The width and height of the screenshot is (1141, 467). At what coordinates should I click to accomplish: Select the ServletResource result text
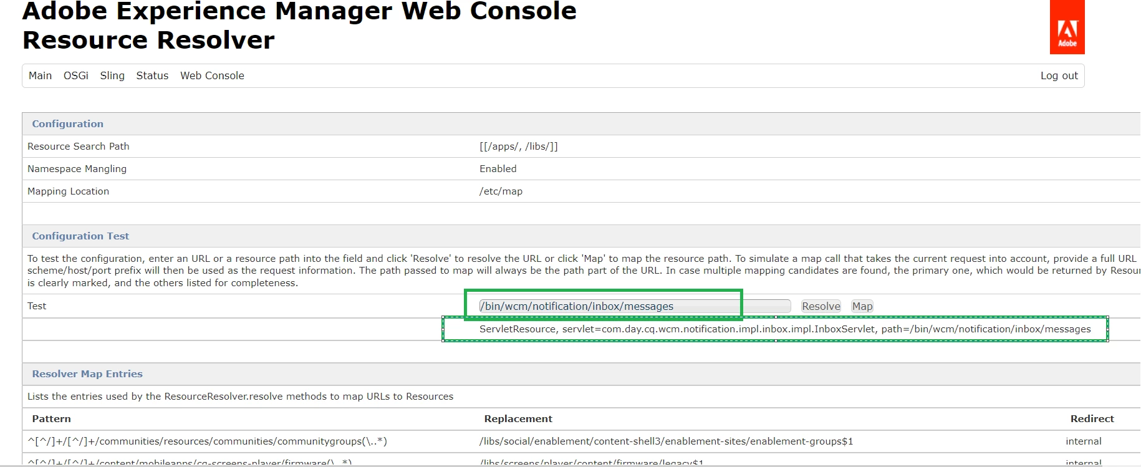click(x=785, y=329)
